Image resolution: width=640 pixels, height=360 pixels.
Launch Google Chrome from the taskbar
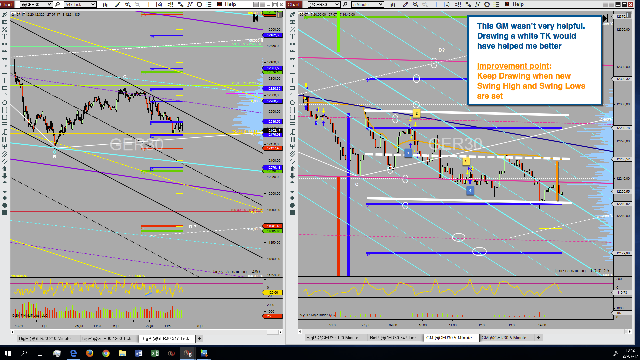(x=106, y=353)
